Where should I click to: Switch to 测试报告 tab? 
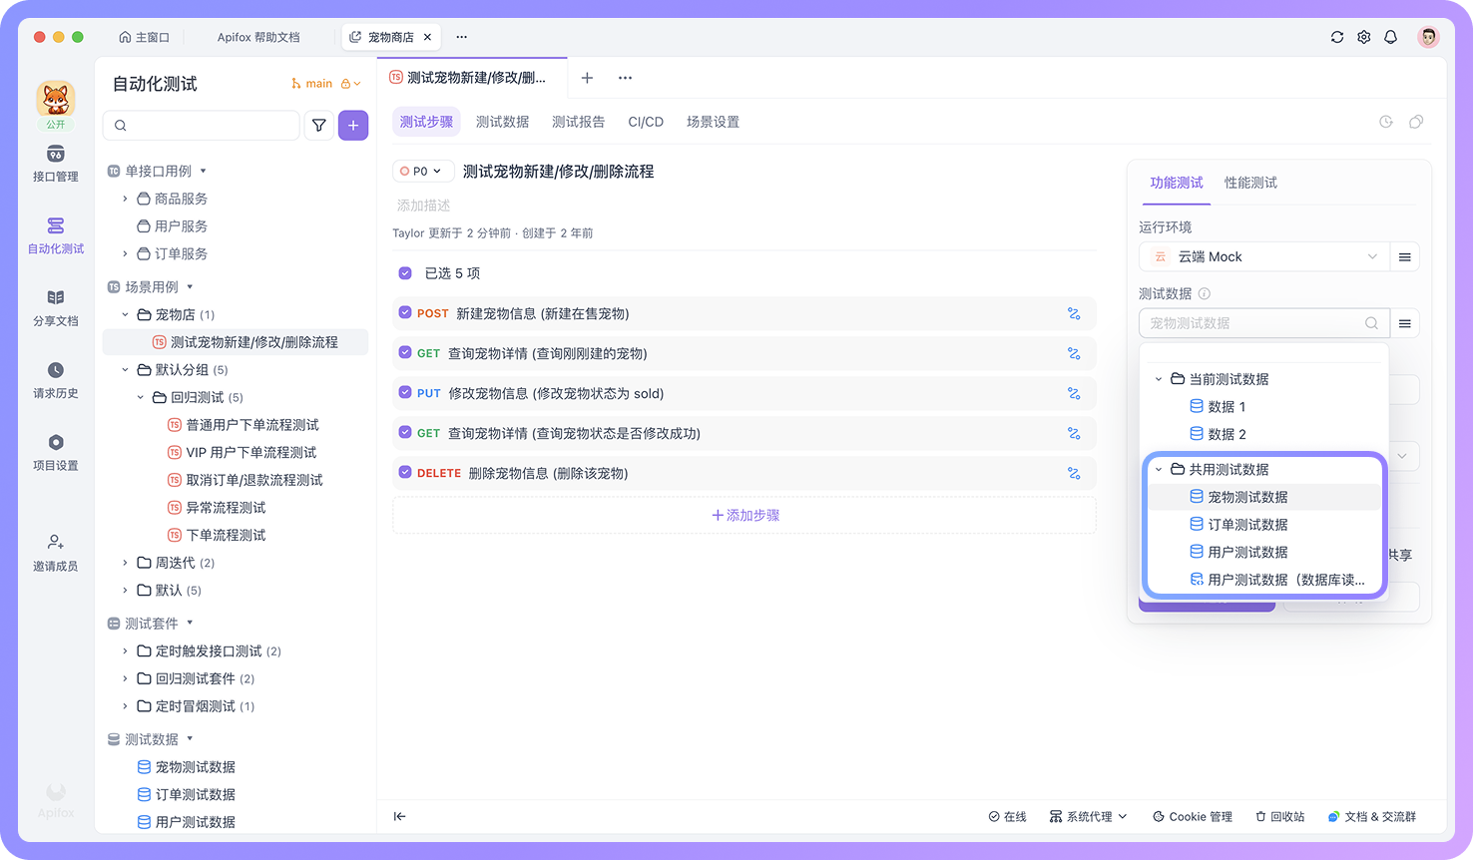(579, 122)
